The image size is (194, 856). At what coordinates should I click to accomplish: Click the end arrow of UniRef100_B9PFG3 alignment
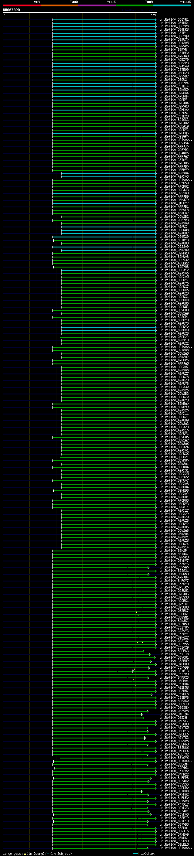[144, 651]
